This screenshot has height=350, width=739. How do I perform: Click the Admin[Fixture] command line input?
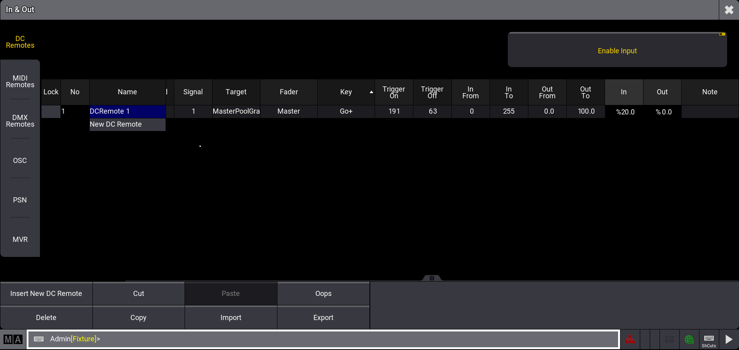point(316,339)
